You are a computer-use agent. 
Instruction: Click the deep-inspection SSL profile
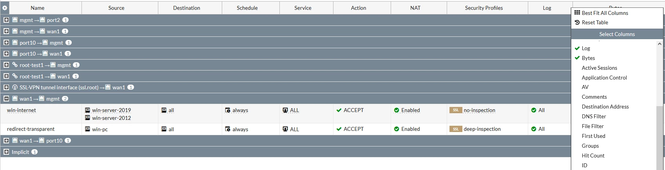(x=482, y=129)
